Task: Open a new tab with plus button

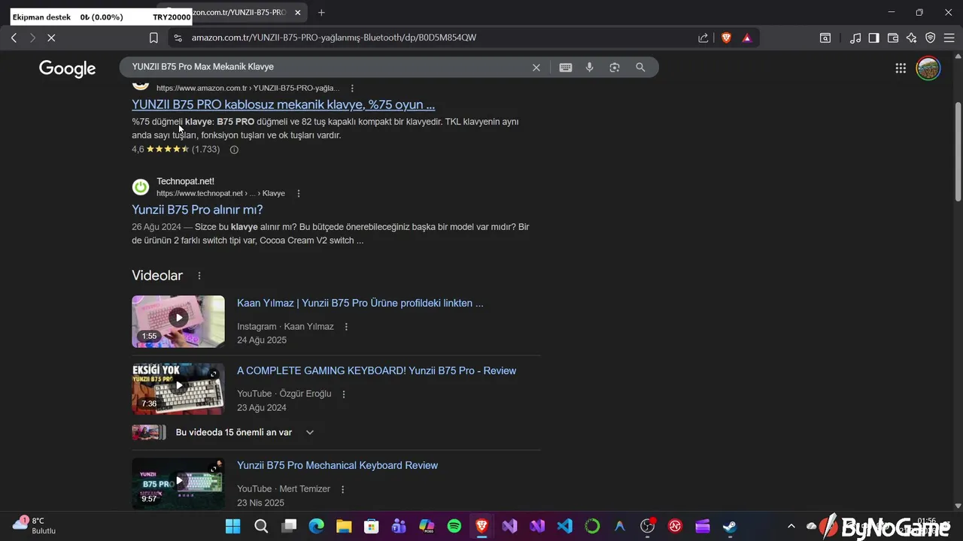Action: [321, 13]
